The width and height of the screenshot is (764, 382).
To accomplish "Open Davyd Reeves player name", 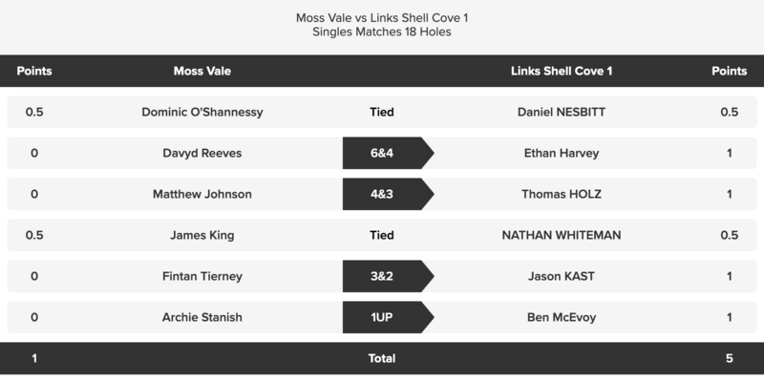I will tap(202, 153).
